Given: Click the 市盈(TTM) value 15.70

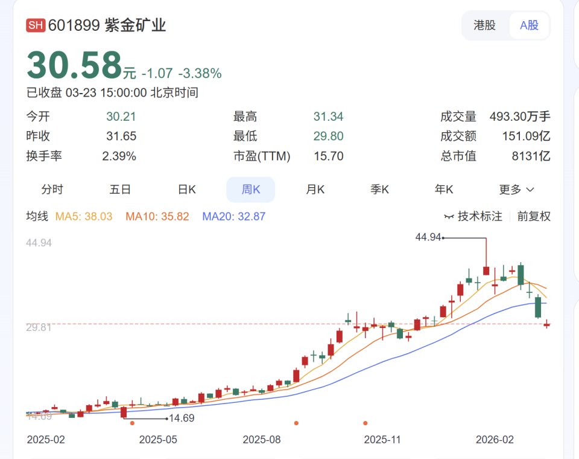Looking at the screenshot, I should coord(328,156).
